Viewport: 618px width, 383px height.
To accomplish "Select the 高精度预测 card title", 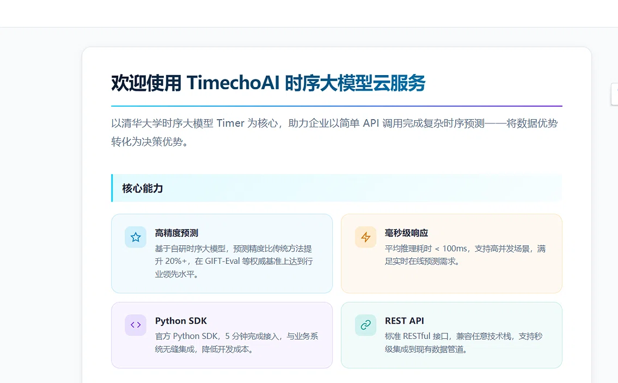I will [x=176, y=233].
